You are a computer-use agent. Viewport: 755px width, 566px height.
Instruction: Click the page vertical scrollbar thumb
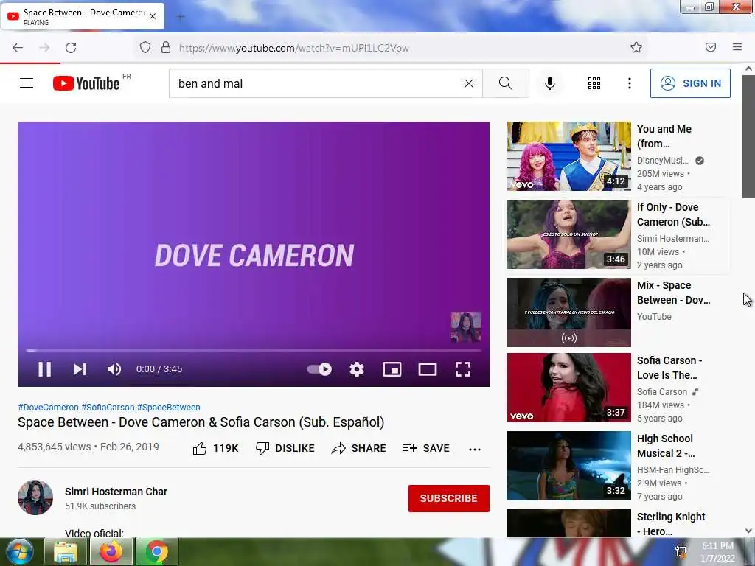point(748,136)
